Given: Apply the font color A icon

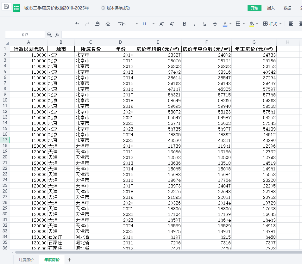Looking at the screenshot, I should (x=225, y=24).
